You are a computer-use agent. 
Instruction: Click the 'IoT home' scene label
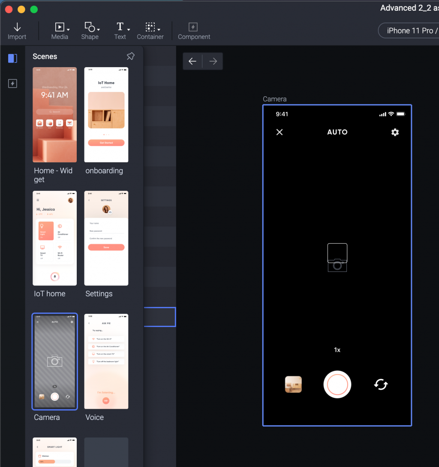click(49, 294)
